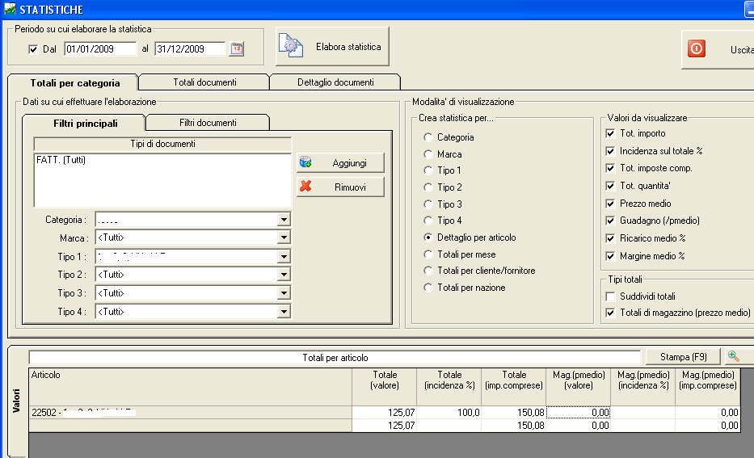This screenshot has height=458, width=754.
Task: Click the end date field 31/12/2009
Action: point(189,49)
